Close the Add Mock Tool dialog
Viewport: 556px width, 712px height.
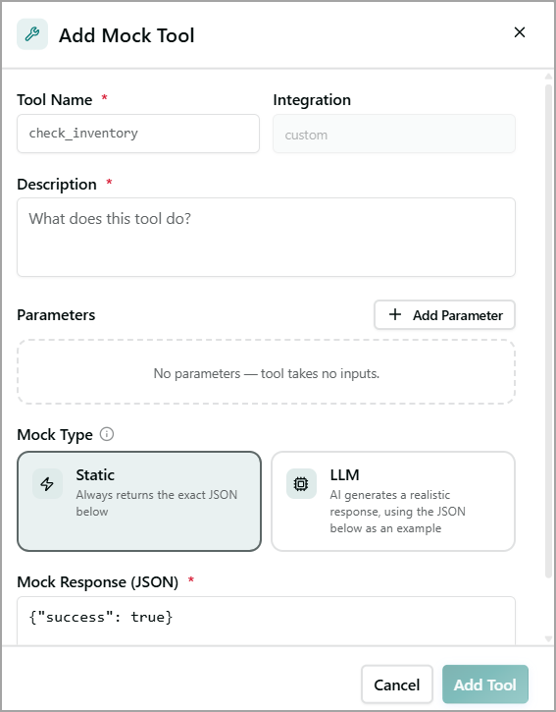click(520, 32)
